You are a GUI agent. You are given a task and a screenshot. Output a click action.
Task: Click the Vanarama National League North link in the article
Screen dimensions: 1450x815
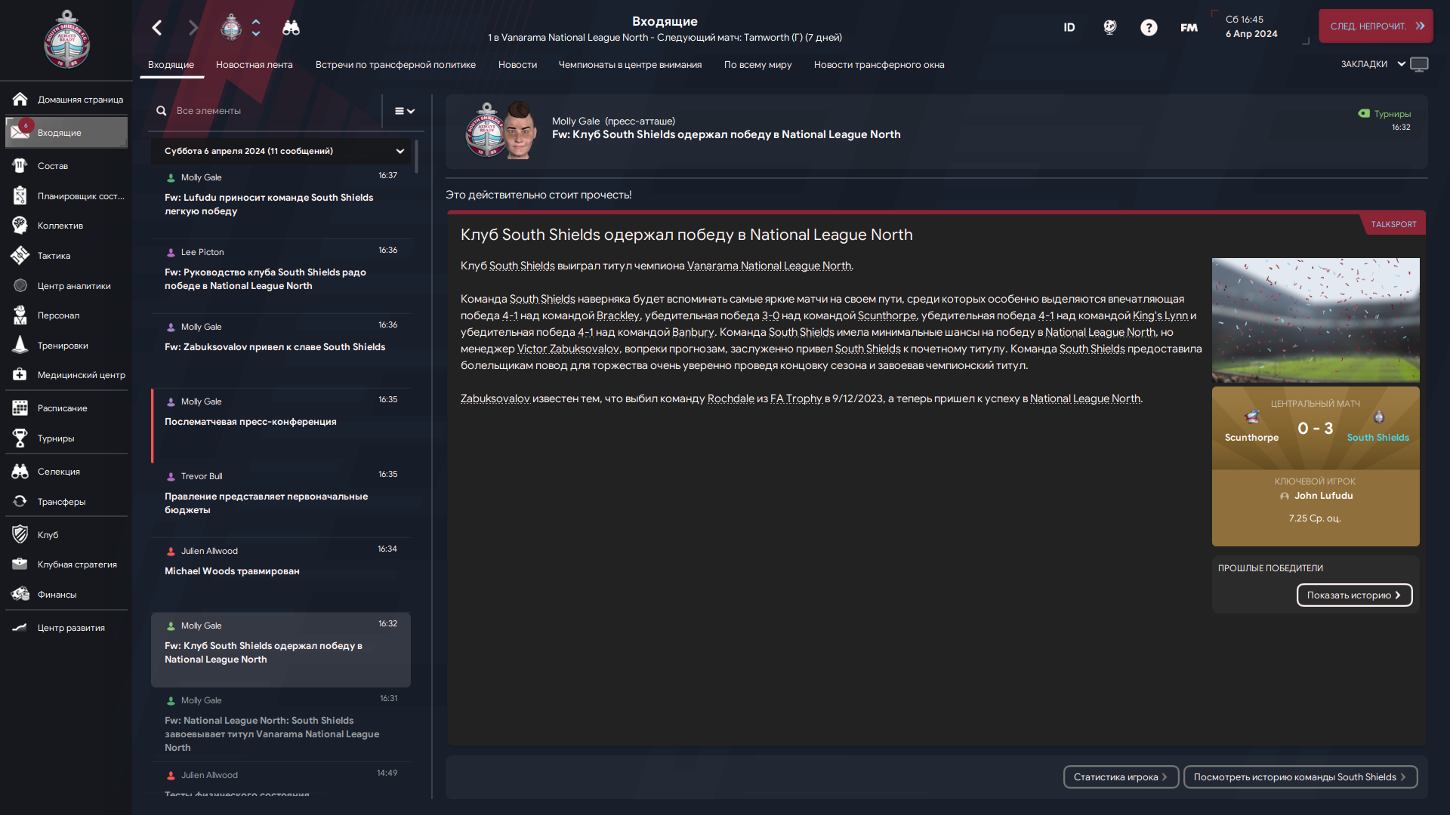[769, 266]
